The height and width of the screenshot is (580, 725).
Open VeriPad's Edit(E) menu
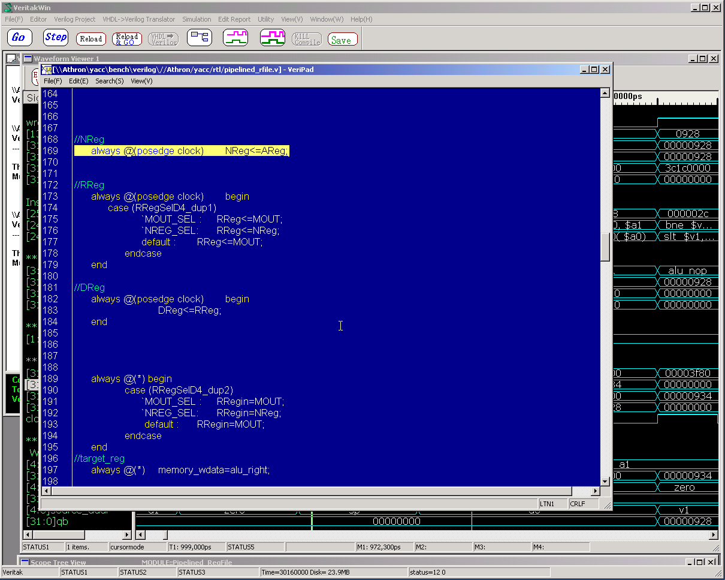(78, 81)
